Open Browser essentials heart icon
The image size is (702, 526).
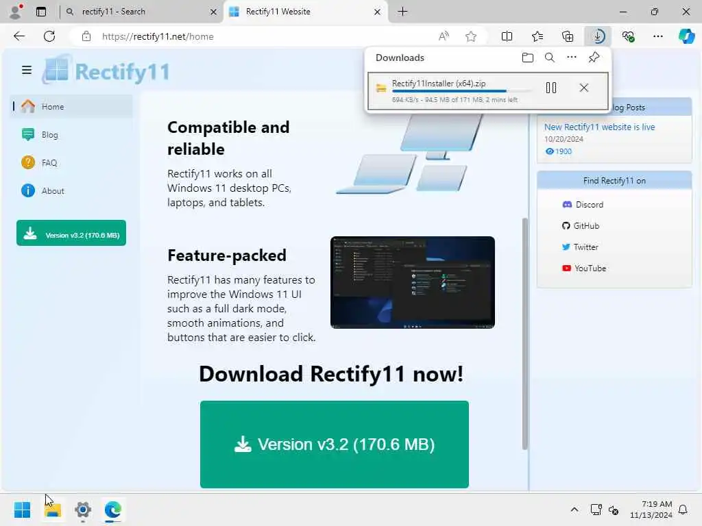click(x=628, y=37)
